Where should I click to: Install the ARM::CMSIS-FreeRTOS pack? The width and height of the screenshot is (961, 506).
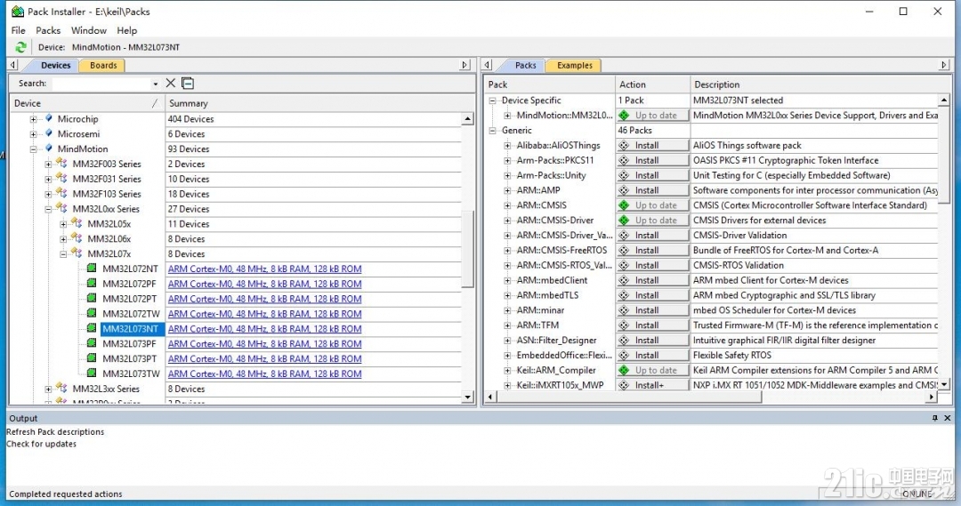tap(652, 250)
